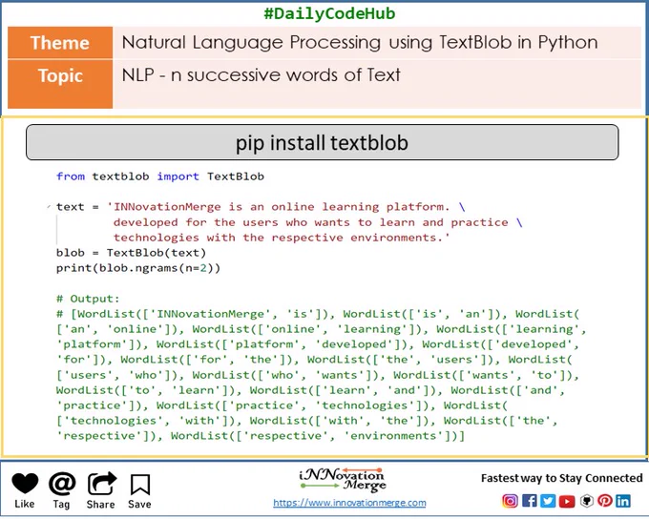This screenshot has height=519, width=649.
Task: Open the Twitter bird icon
Action: 548,501
